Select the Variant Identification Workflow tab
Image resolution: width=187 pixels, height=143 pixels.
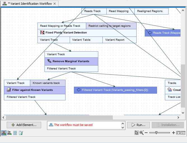29,4
